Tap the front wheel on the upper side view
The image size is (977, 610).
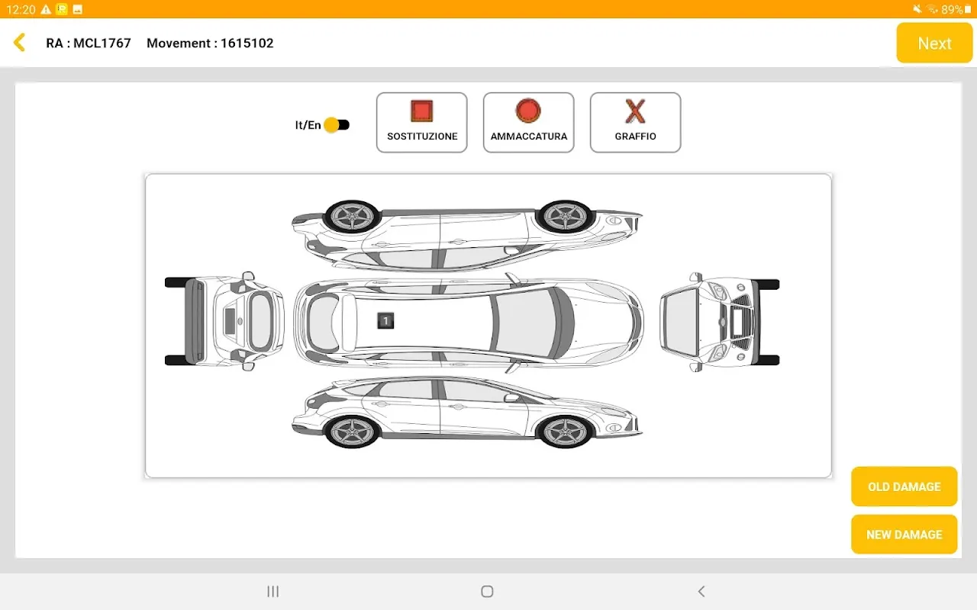[566, 217]
